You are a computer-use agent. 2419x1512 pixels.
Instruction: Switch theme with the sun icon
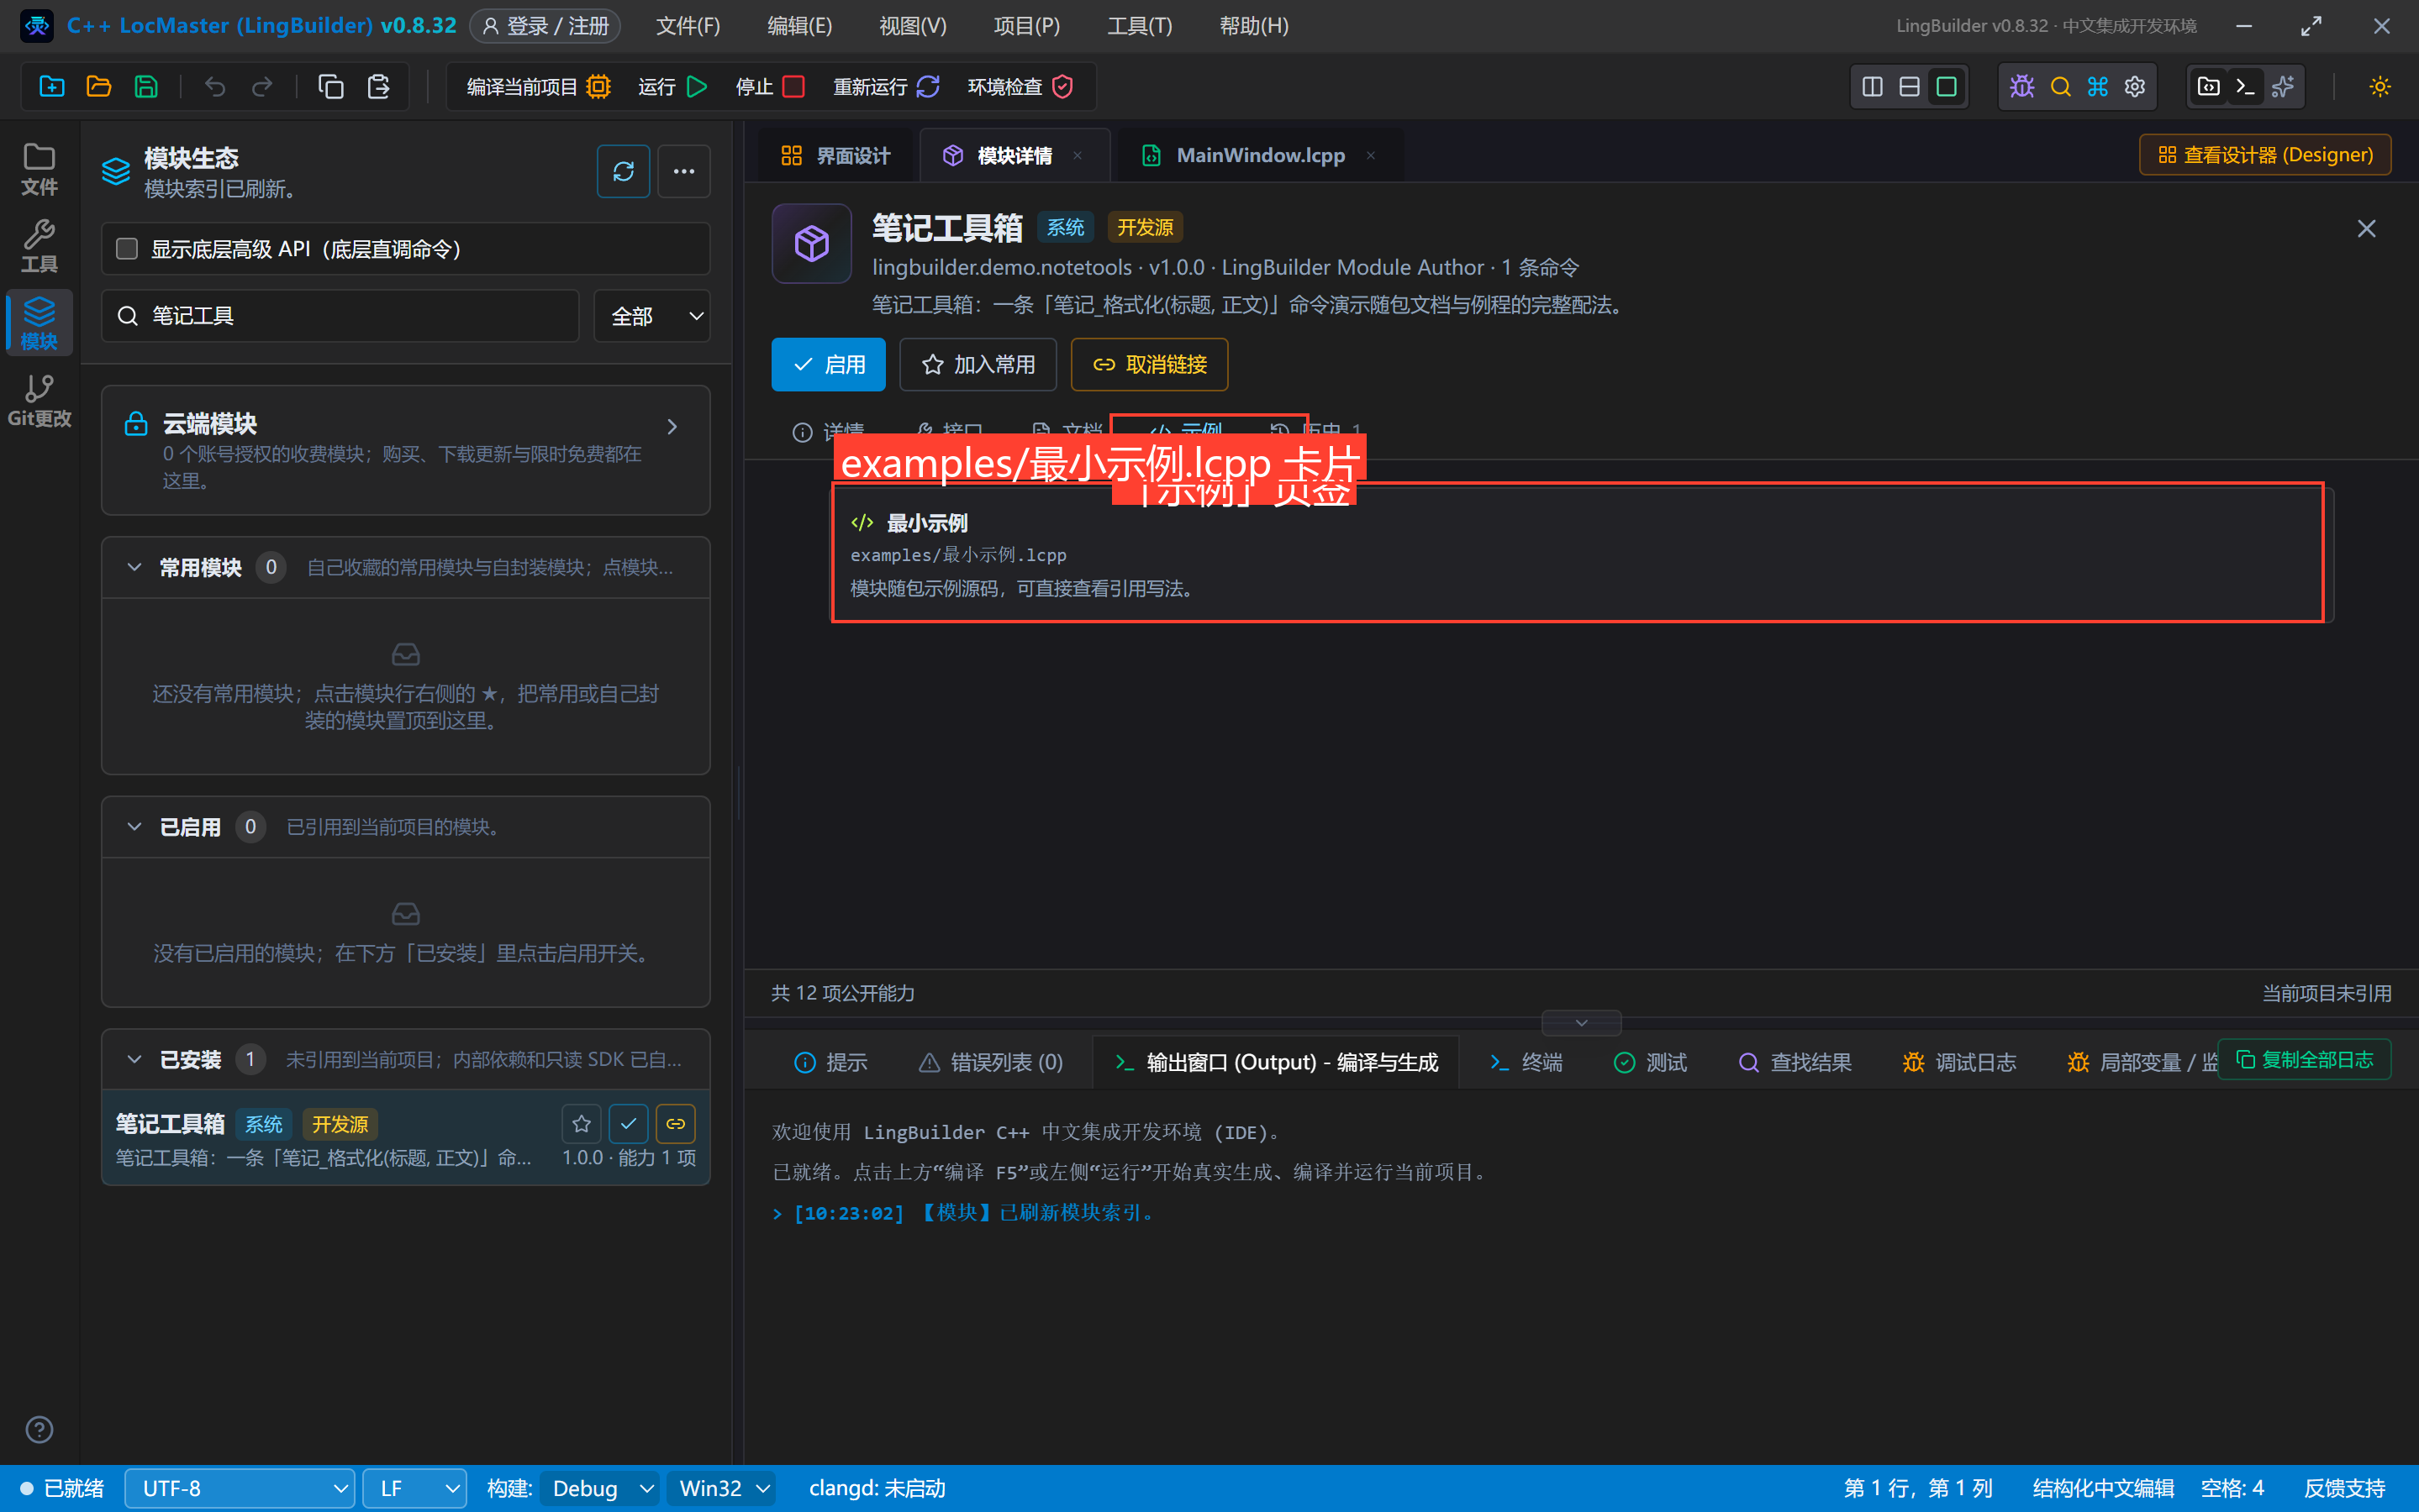(x=2380, y=87)
